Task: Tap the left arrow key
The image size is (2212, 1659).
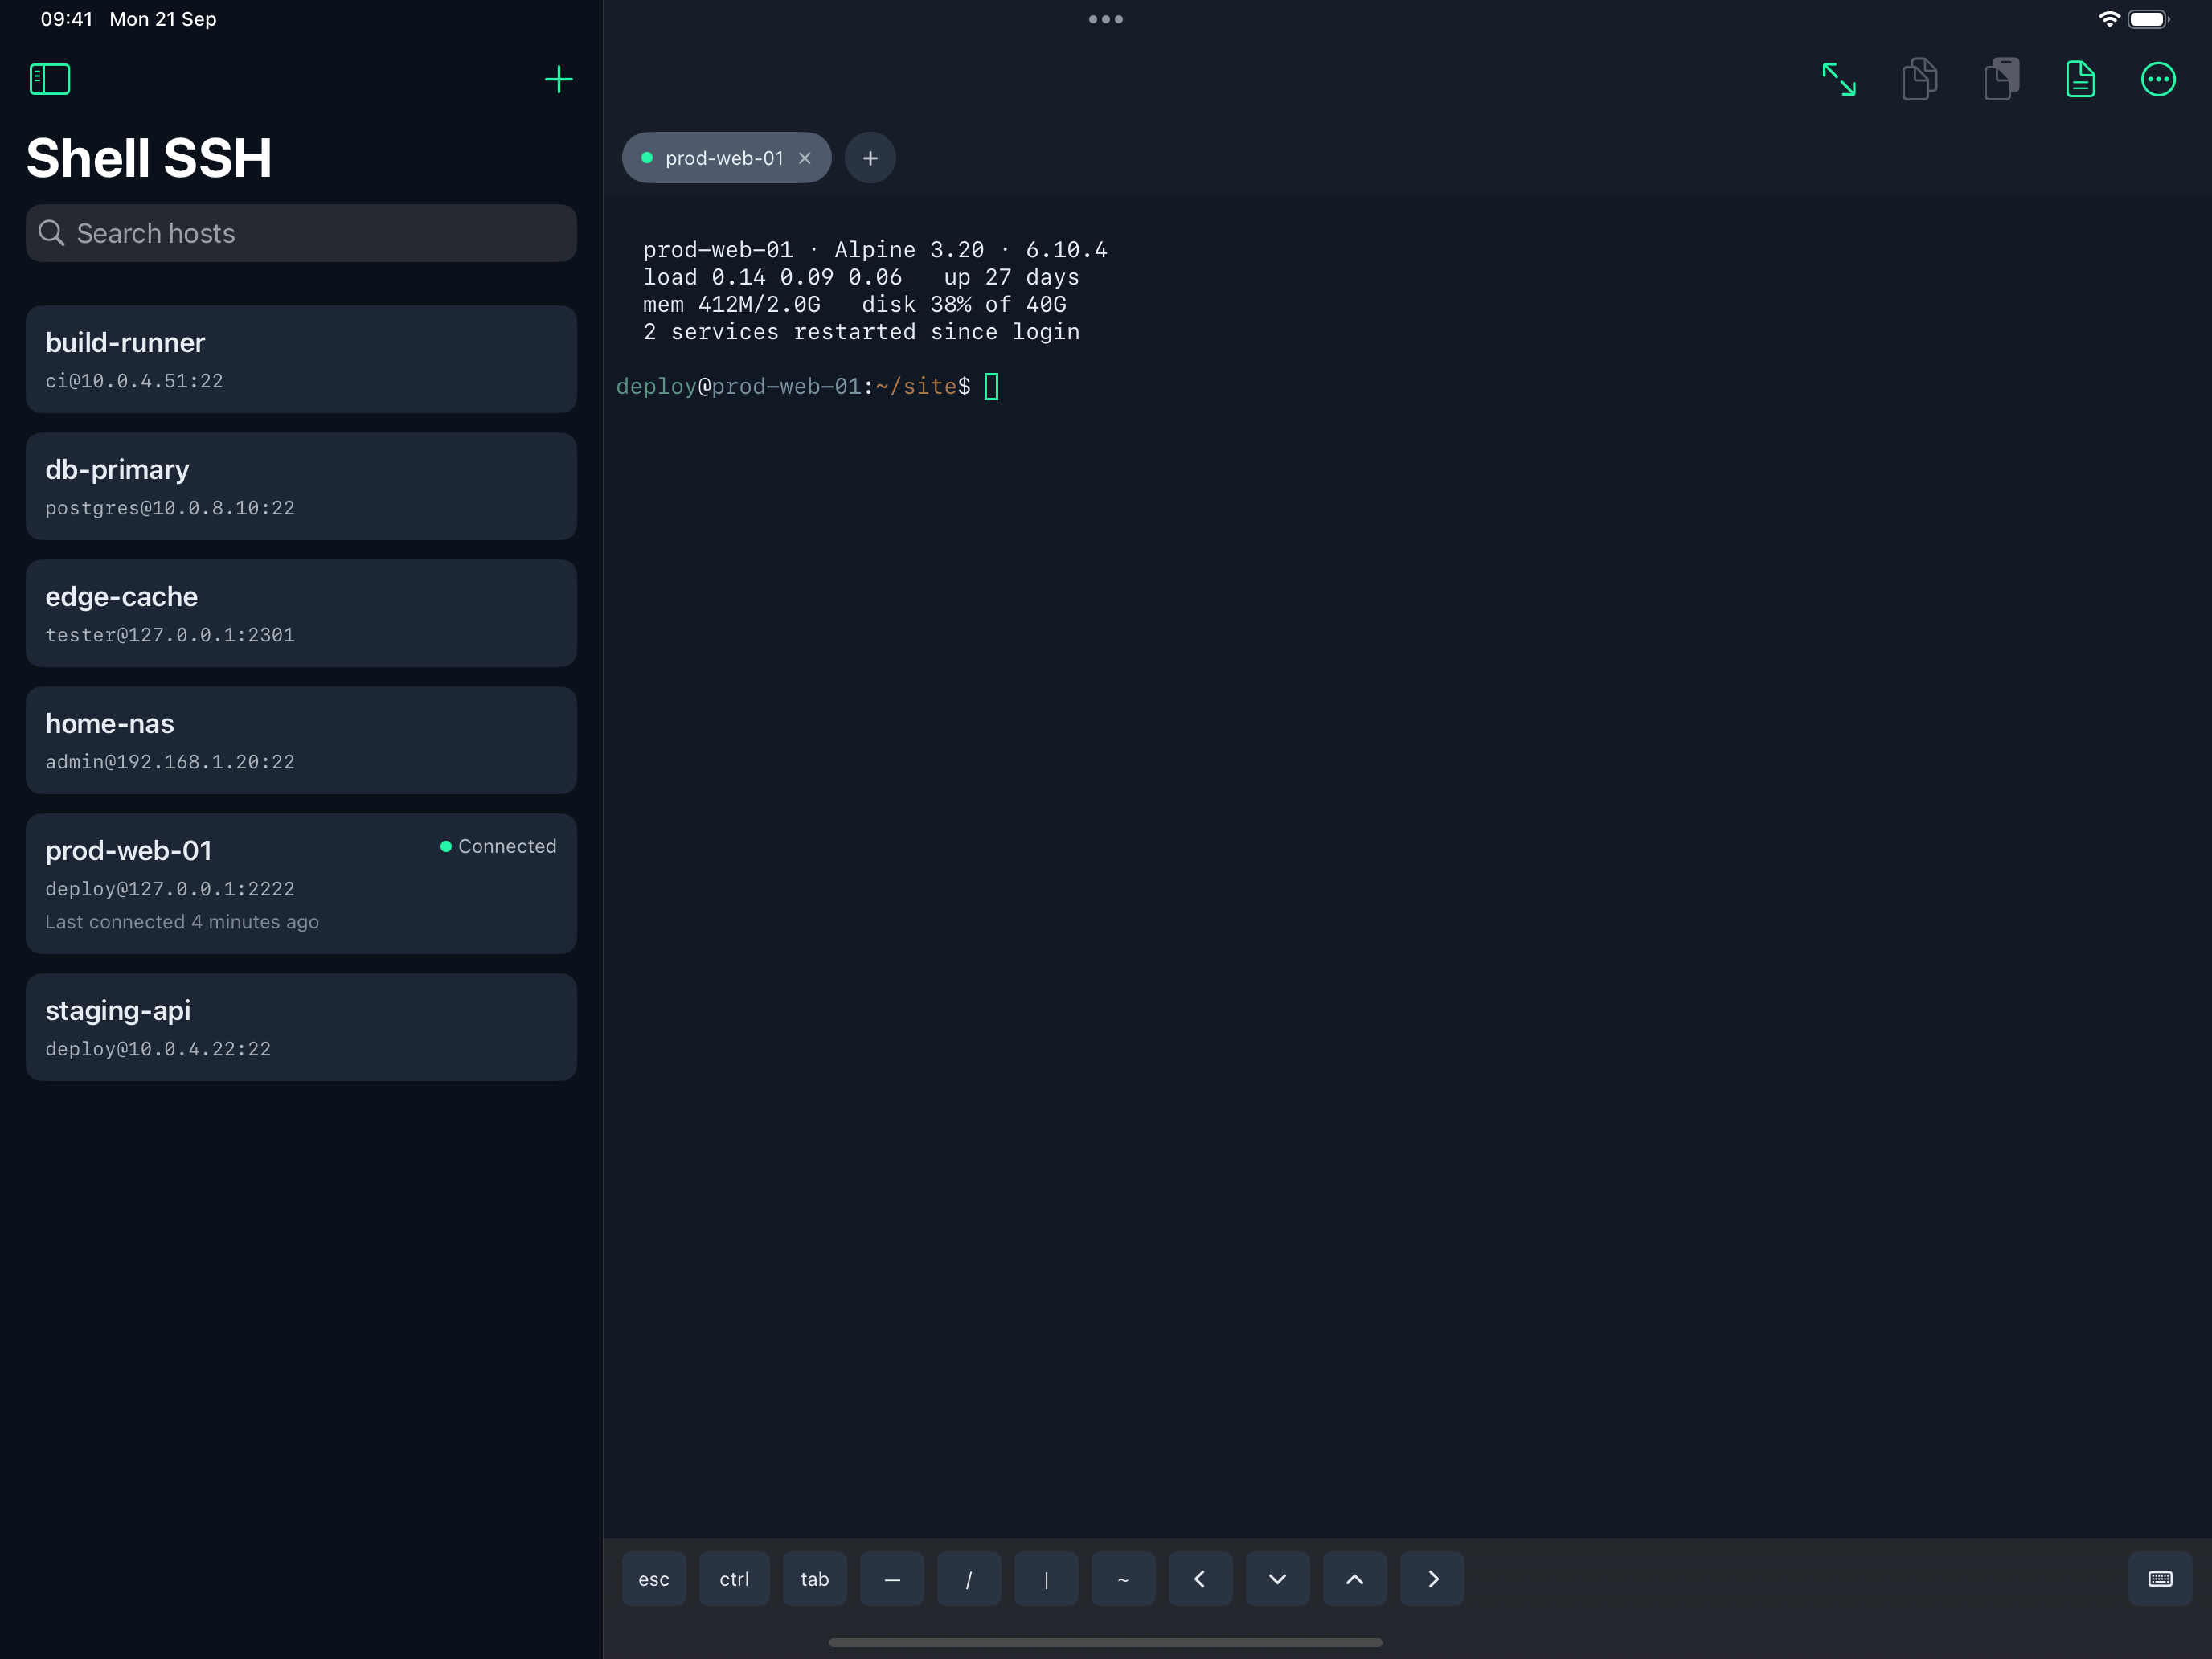Action: pos(1200,1579)
